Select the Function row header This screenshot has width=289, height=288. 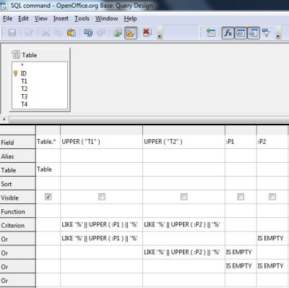18,211
